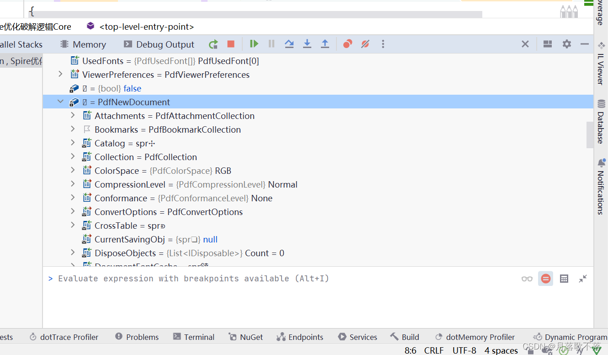Hide the debug tool window

tap(584, 44)
